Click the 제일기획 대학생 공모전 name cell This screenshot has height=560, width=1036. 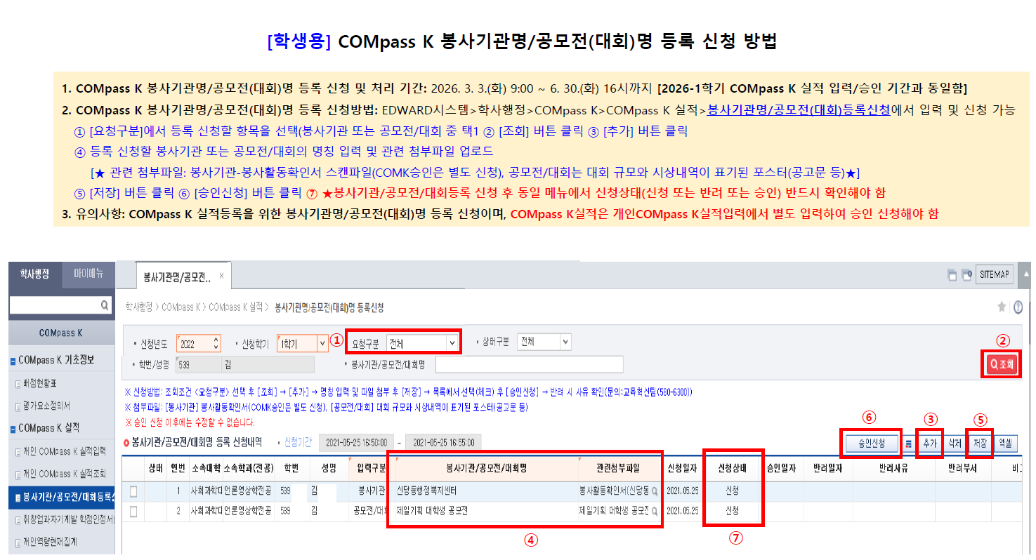(x=486, y=511)
